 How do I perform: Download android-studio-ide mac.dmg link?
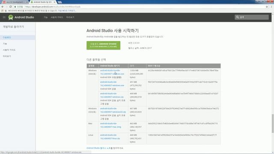coord(110,125)
